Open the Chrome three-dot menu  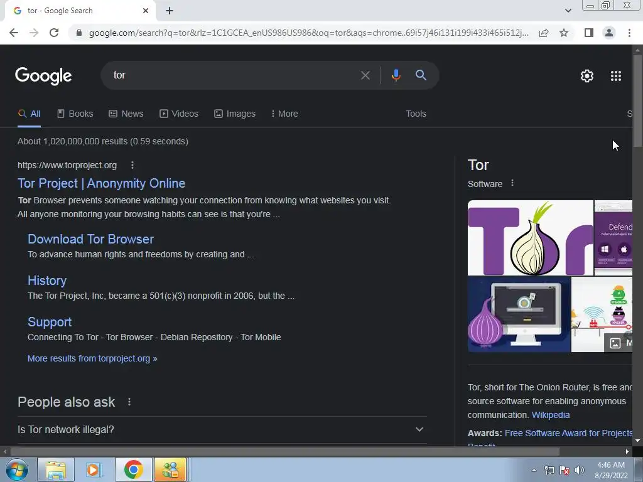click(x=629, y=33)
